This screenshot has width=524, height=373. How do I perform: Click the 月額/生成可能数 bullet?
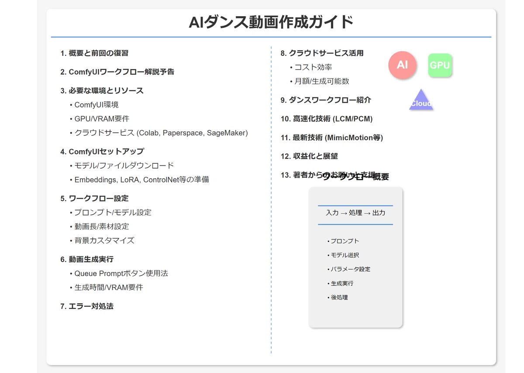point(319,81)
